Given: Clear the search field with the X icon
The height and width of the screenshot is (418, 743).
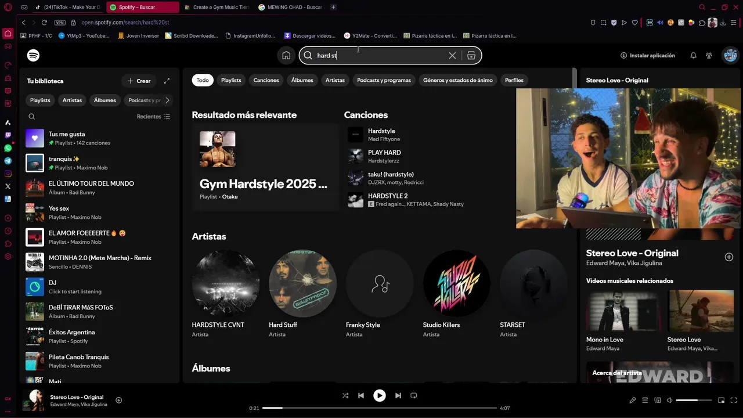Looking at the screenshot, I should coord(452,56).
